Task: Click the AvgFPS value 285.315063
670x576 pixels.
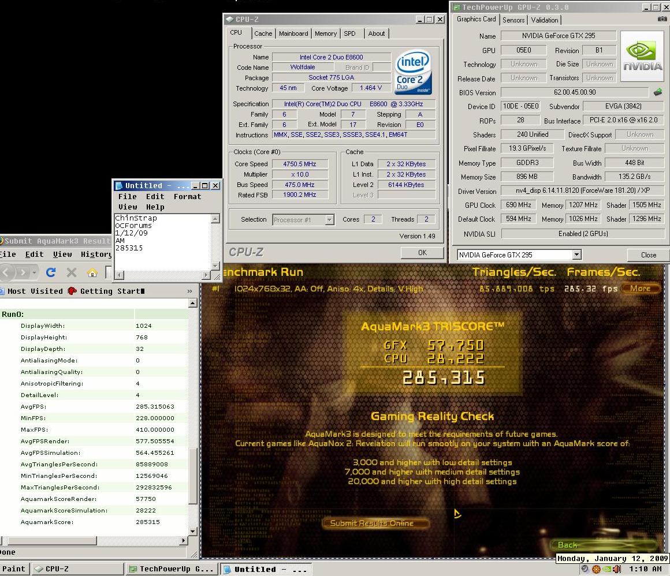Action: point(155,406)
